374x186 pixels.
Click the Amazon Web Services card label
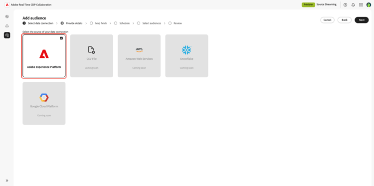(x=139, y=59)
